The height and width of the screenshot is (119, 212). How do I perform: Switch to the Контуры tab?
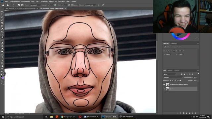click(x=177, y=70)
